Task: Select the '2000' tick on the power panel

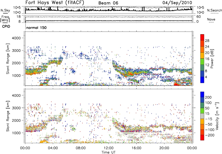Action: [16, 63]
